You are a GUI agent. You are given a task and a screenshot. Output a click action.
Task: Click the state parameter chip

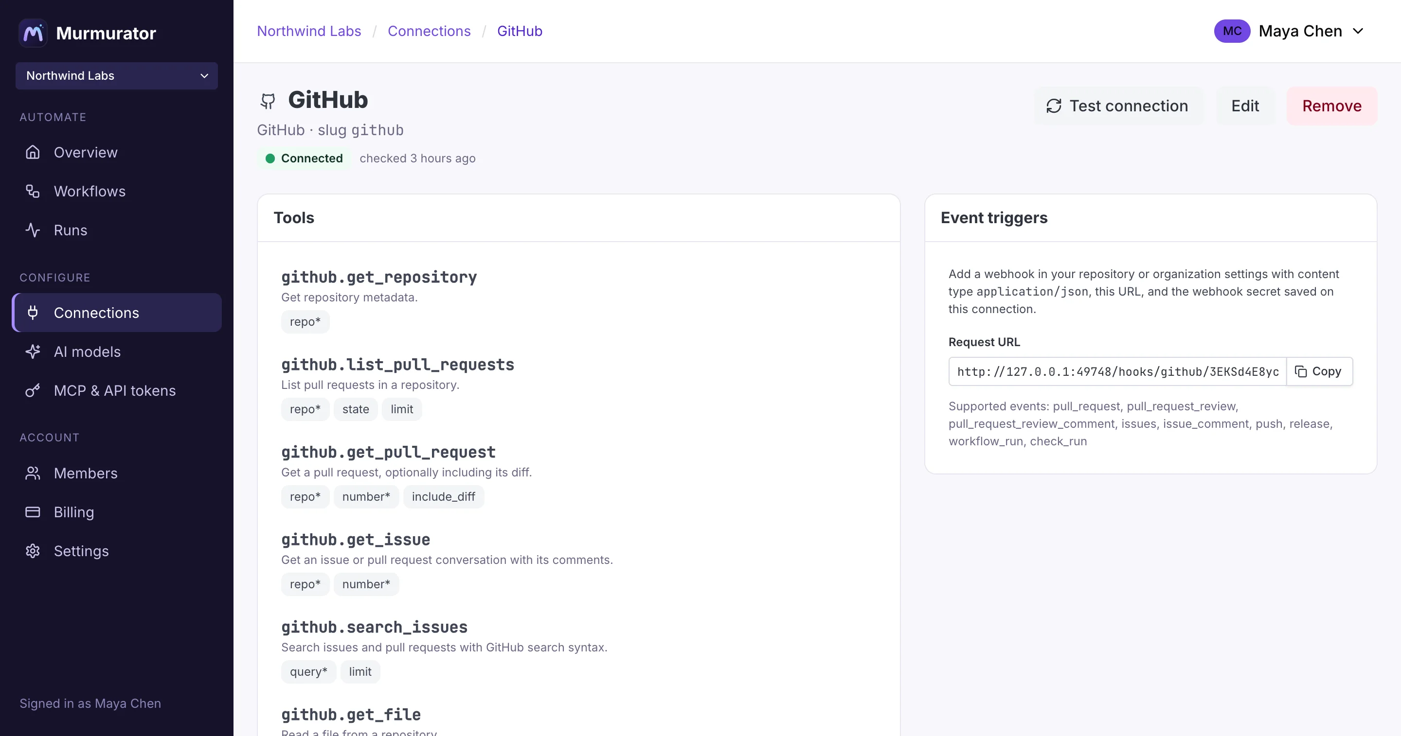click(356, 409)
